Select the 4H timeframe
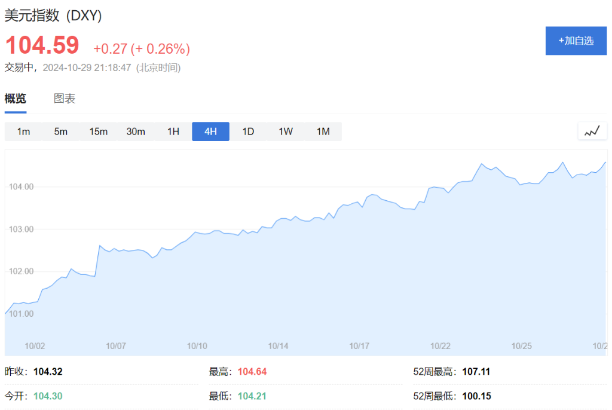 coord(211,131)
